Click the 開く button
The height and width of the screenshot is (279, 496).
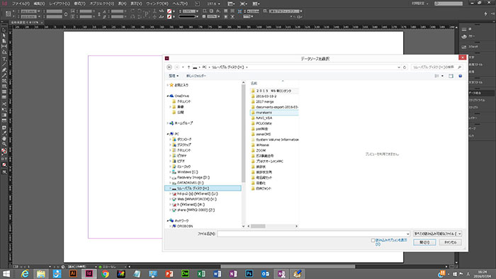(x=424, y=242)
